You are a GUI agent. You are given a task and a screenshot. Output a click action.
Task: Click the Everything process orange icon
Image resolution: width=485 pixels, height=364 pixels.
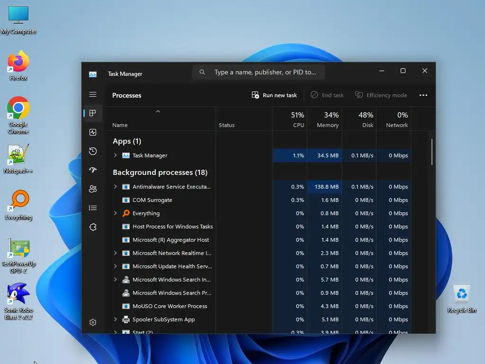coord(126,213)
